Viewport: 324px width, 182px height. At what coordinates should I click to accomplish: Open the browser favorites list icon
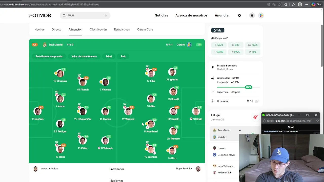(293, 4)
